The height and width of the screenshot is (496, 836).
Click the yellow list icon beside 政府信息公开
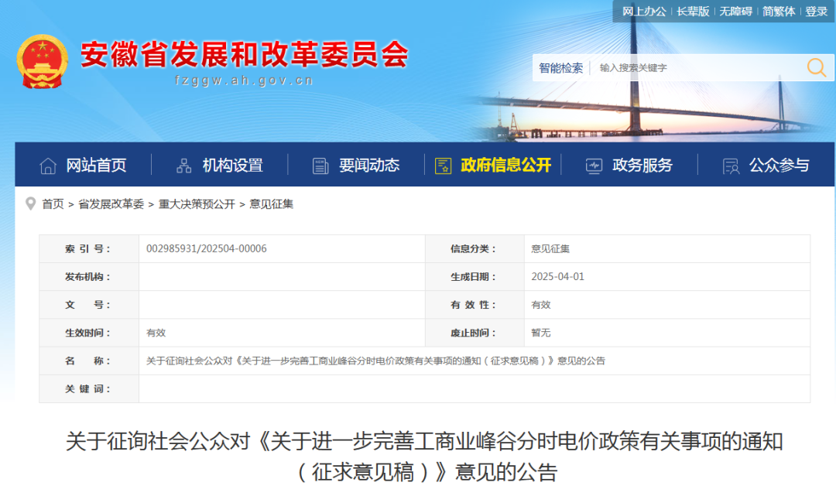[443, 166]
